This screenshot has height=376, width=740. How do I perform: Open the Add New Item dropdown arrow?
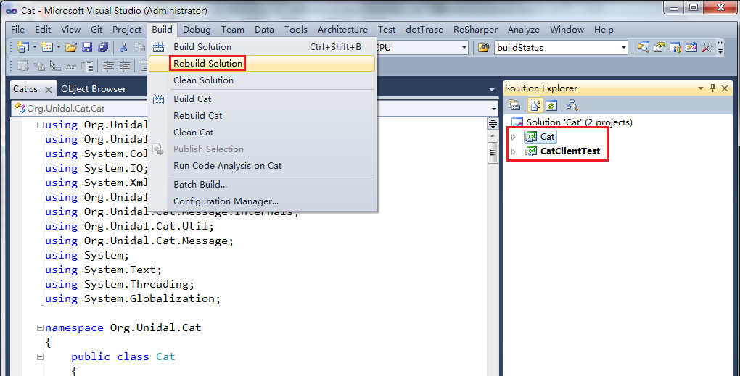[59, 47]
